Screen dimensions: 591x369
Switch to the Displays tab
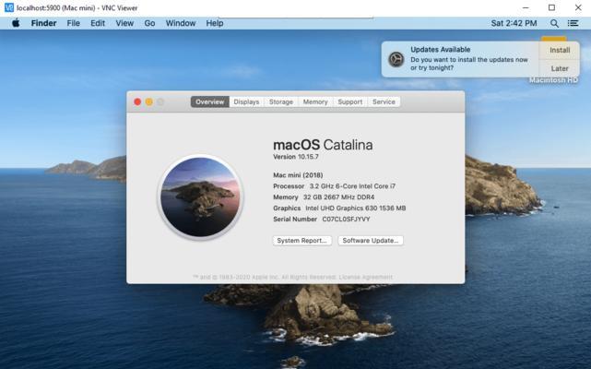(x=246, y=101)
